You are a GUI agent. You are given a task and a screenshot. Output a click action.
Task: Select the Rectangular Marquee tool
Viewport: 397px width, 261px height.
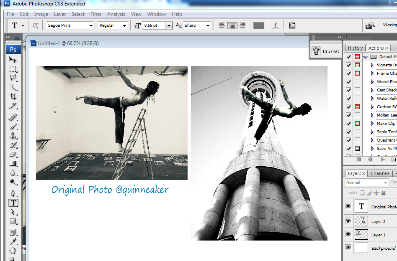click(x=13, y=69)
